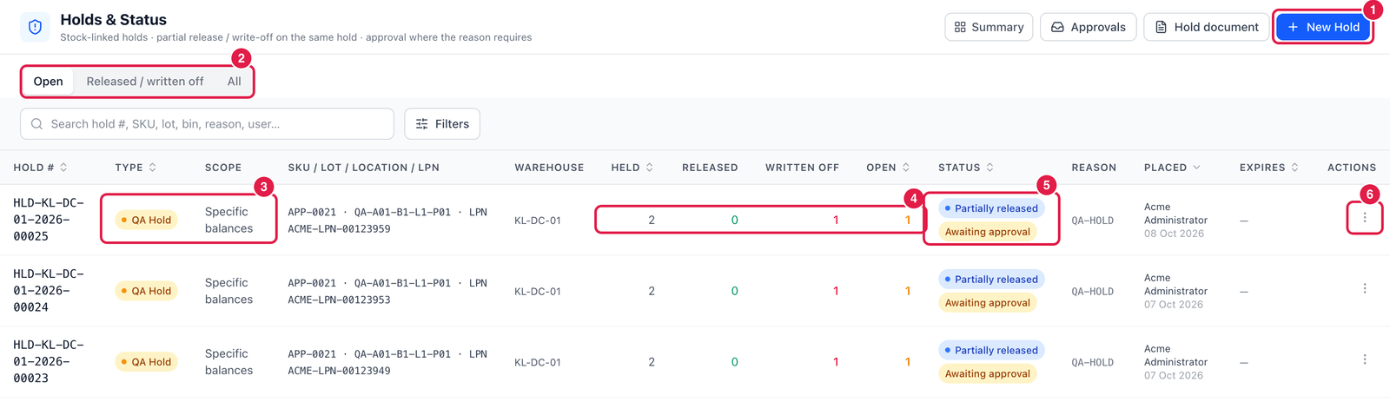
Task: Switch to the All tab
Action: pos(235,82)
